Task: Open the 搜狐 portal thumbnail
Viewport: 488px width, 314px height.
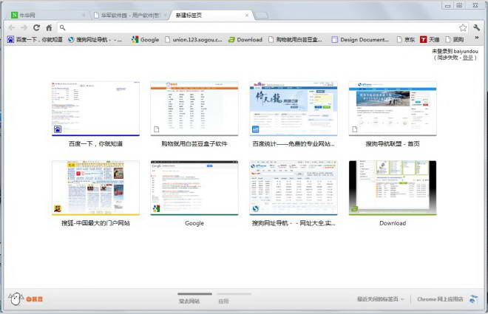Action: (x=95, y=188)
